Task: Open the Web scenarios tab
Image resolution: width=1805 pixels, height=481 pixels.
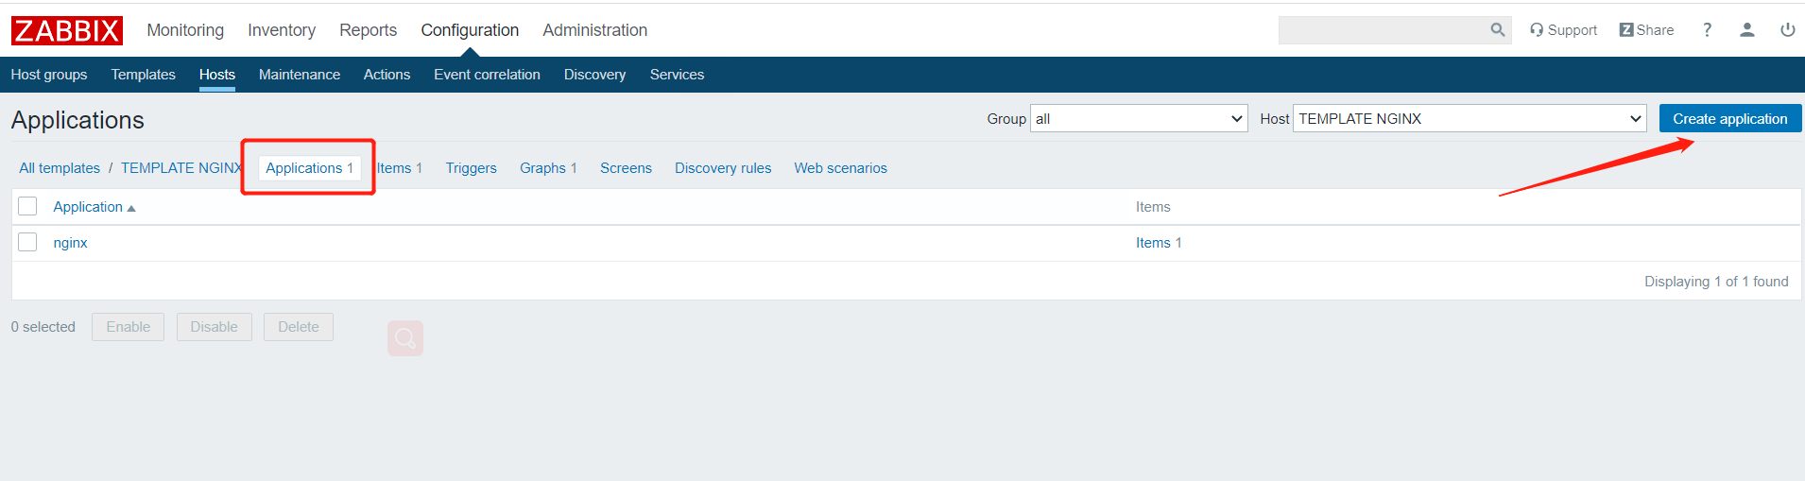Action: pyautogui.click(x=840, y=168)
